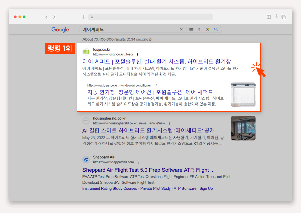Open the 'Private Pilot Study' sitelink
The width and height of the screenshot is (301, 213).
pyautogui.click(x=156, y=189)
